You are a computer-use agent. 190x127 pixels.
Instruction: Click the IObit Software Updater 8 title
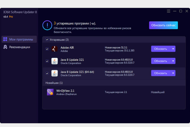20,12
